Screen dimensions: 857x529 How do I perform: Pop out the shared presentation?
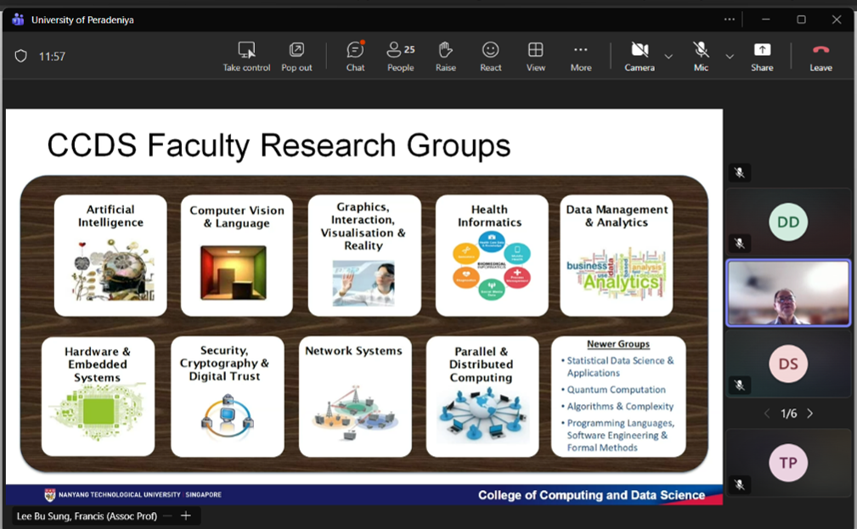pyautogui.click(x=296, y=55)
